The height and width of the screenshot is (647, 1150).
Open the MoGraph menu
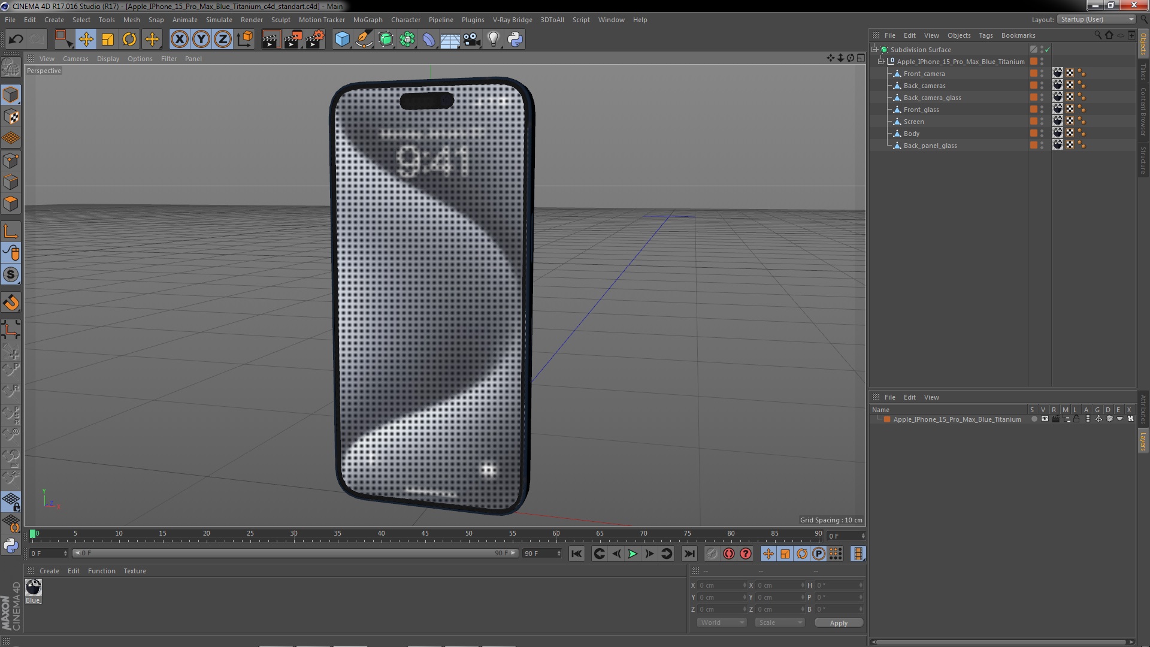point(368,20)
